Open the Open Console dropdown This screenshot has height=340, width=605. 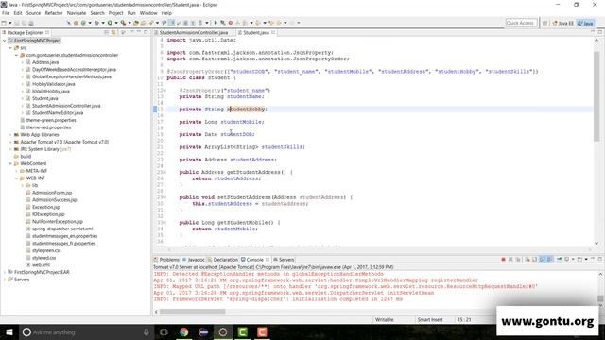(x=586, y=259)
